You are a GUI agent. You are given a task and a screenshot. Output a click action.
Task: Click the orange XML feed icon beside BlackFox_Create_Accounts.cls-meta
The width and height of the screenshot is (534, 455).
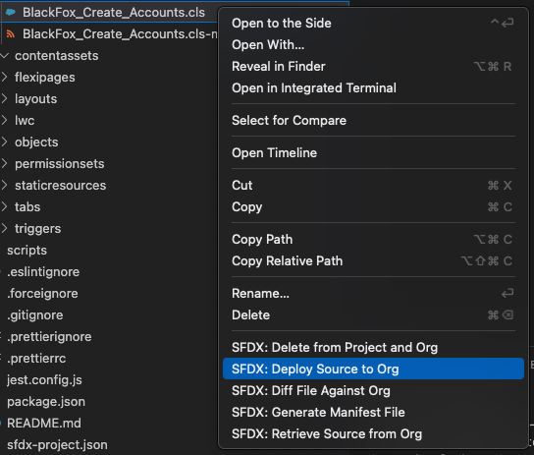click(11, 34)
